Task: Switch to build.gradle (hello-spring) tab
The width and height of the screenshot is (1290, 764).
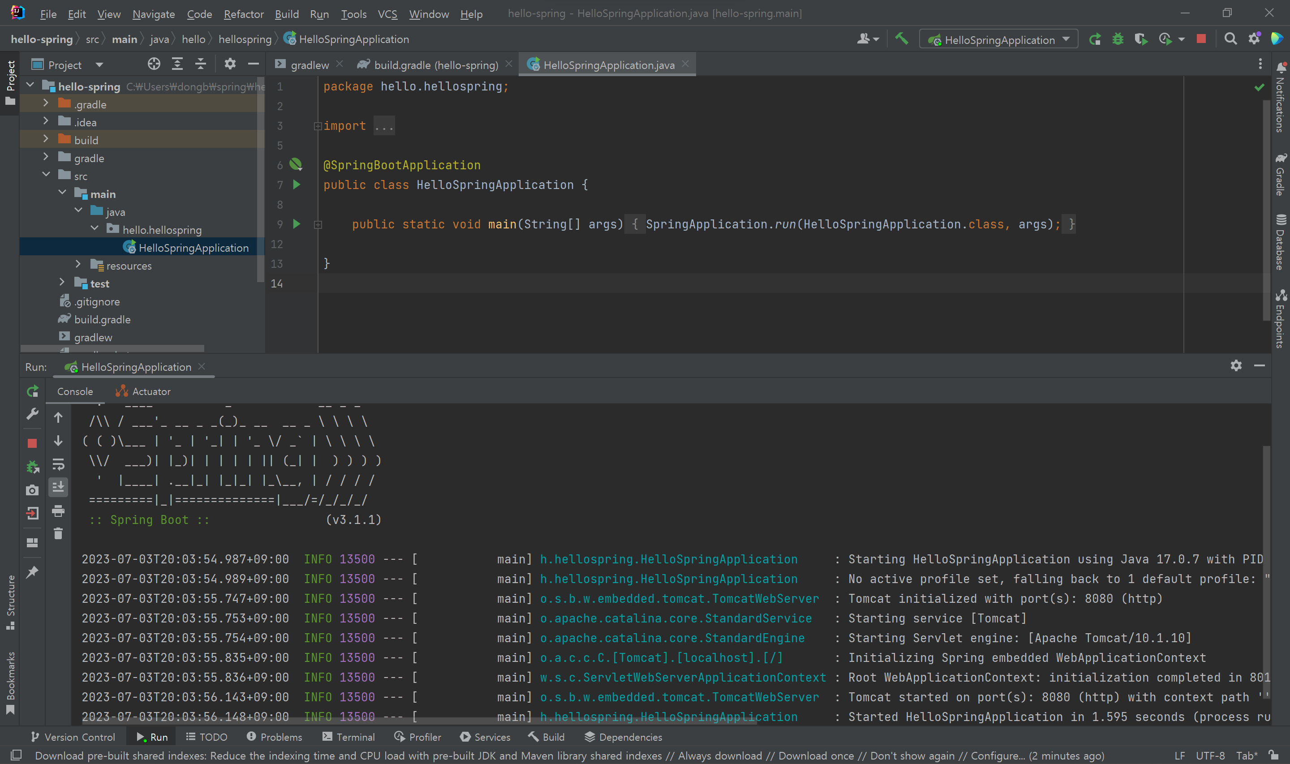Action: click(x=435, y=65)
